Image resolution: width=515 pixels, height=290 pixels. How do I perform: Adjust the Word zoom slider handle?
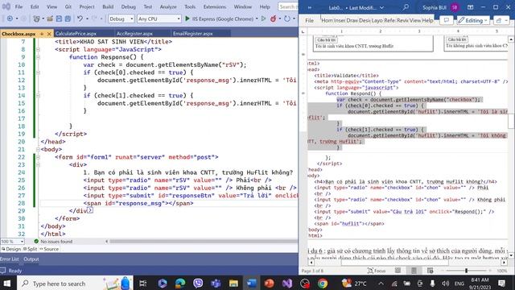click(466, 271)
